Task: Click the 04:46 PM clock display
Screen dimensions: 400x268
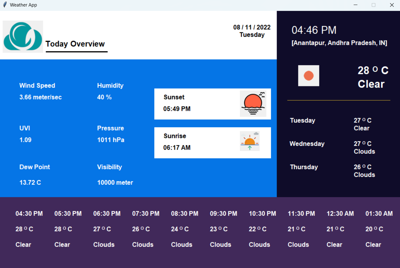Action: [x=314, y=30]
